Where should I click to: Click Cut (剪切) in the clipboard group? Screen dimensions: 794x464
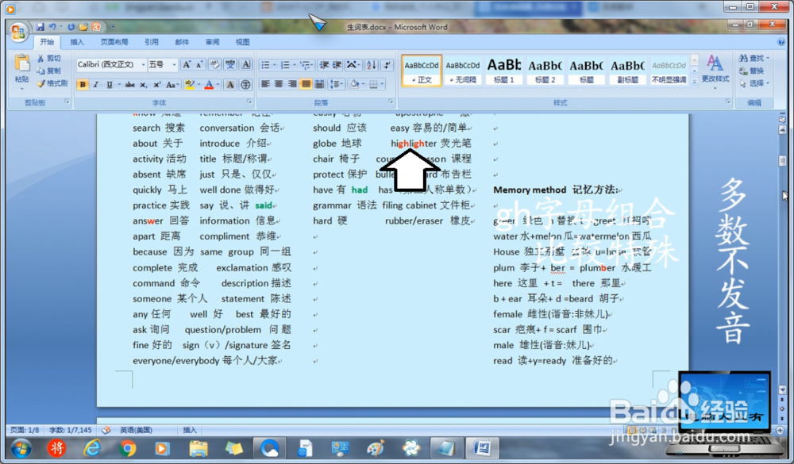tap(49, 58)
